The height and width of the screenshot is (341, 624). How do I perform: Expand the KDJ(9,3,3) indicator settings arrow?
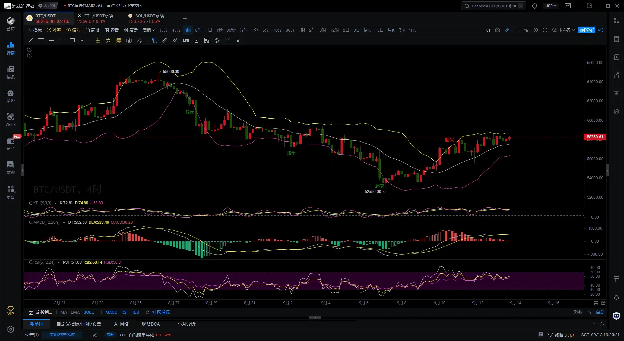click(x=56, y=203)
